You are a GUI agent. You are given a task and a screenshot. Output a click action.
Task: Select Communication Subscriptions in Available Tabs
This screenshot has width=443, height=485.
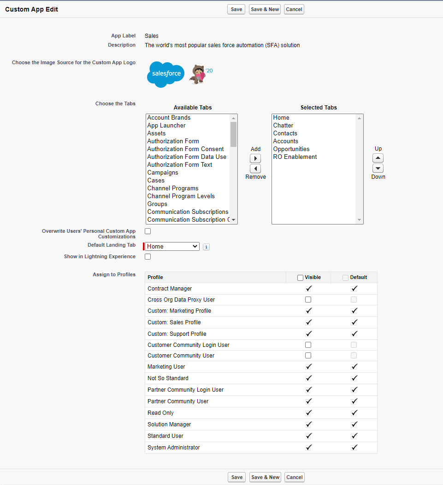(x=188, y=212)
